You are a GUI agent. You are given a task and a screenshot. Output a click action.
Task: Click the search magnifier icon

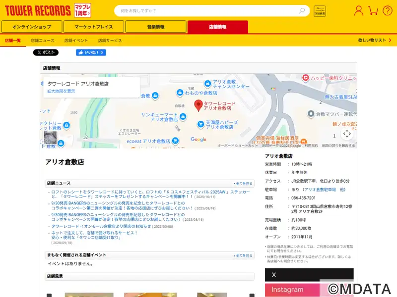point(302,10)
